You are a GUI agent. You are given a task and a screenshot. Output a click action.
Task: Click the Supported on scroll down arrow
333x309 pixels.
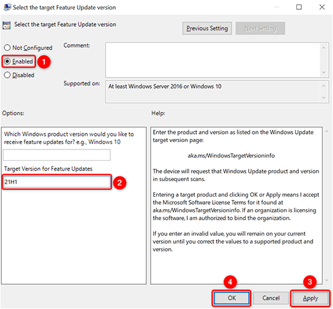(x=324, y=97)
